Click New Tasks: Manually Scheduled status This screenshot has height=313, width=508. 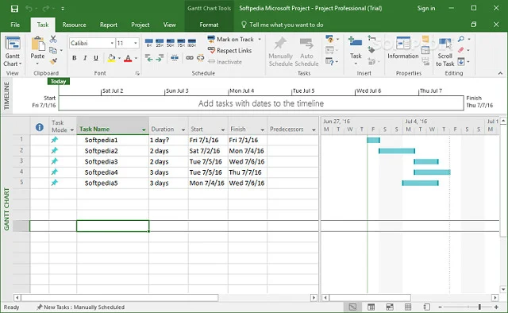80,307
